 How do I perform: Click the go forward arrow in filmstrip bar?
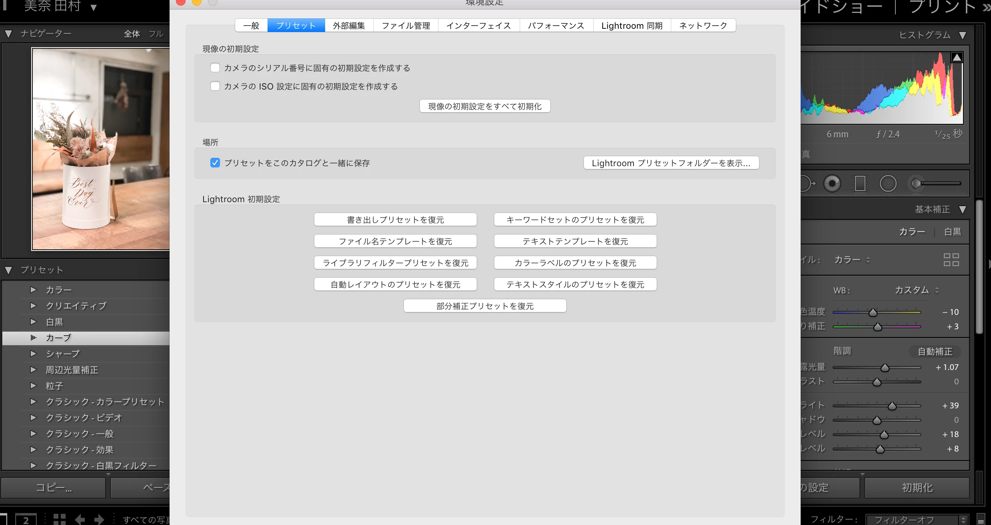[99, 519]
